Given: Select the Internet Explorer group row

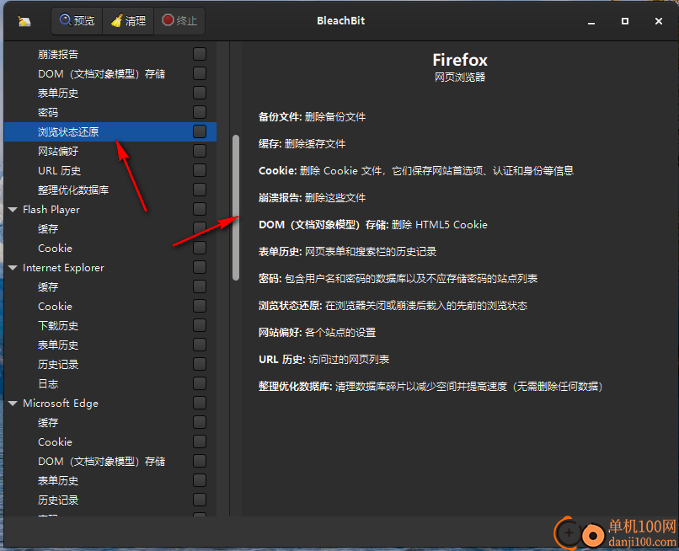Looking at the screenshot, I should pyautogui.click(x=110, y=267).
